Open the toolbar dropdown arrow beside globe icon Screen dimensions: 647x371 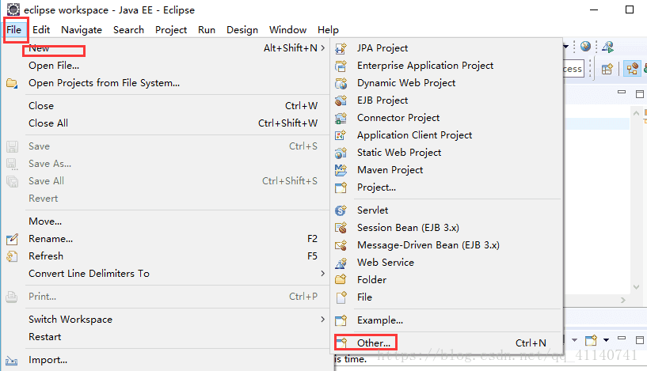coord(565,47)
